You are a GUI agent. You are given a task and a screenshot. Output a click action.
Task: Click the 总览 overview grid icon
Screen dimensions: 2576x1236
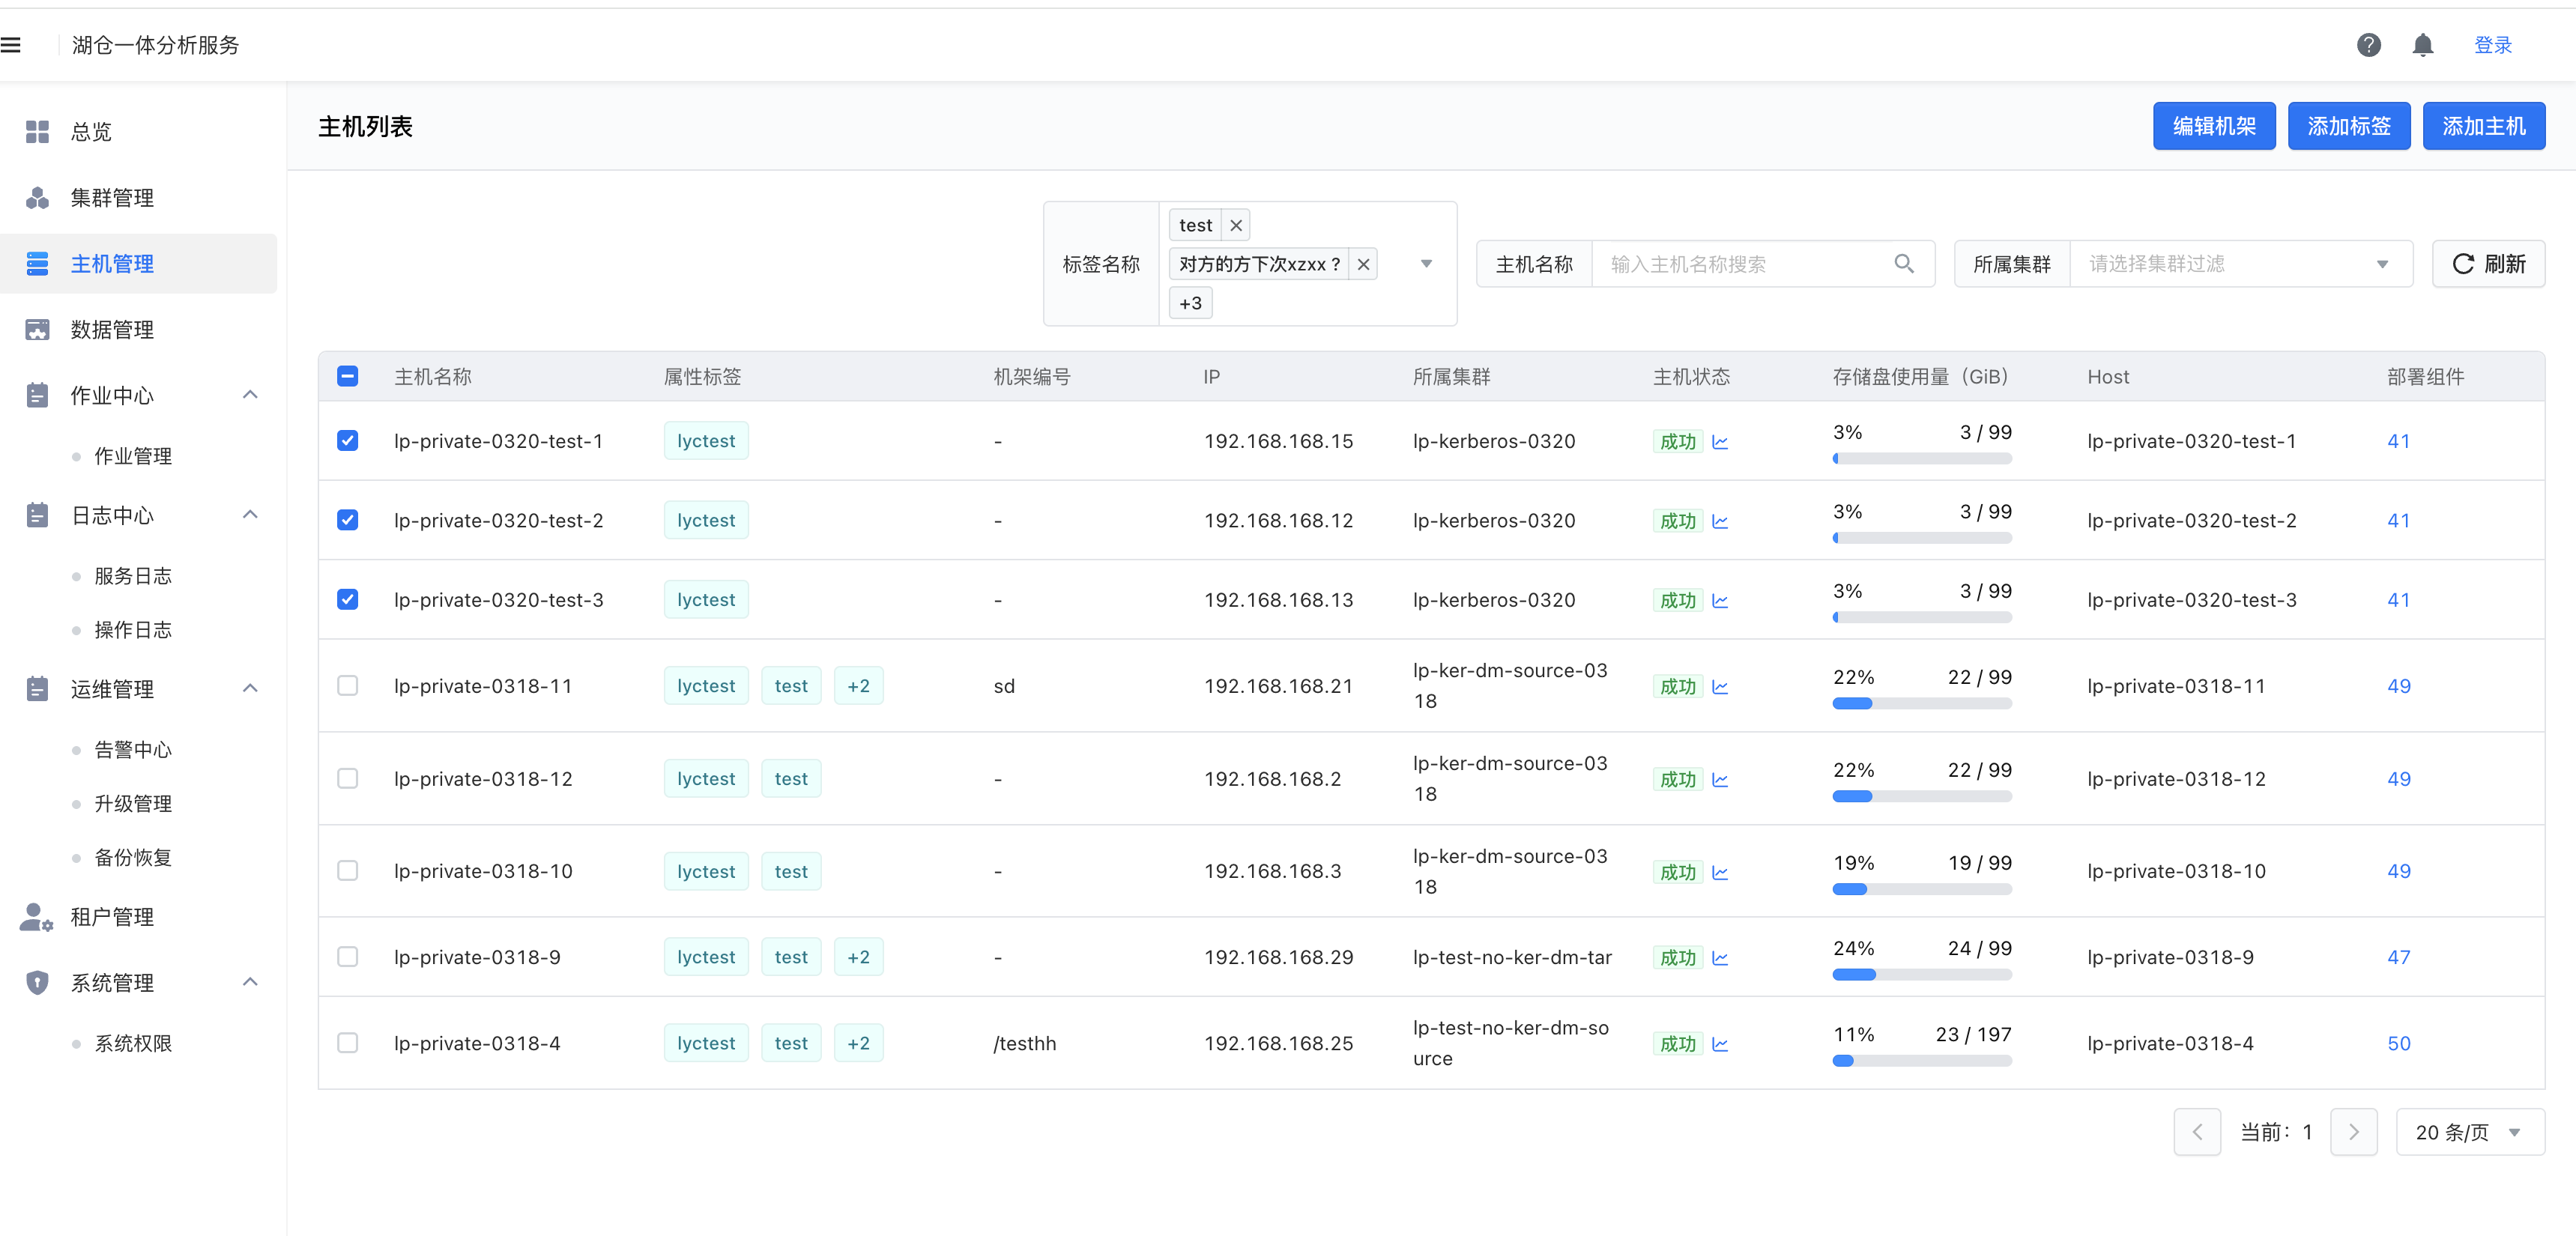coord(37,132)
